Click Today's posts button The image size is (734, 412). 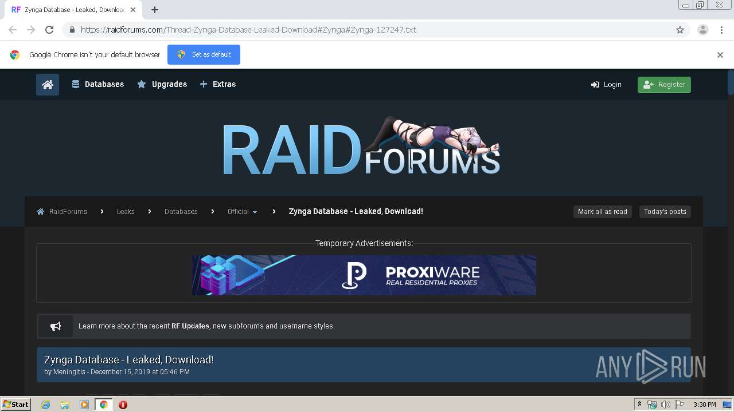tap(665, 212)
